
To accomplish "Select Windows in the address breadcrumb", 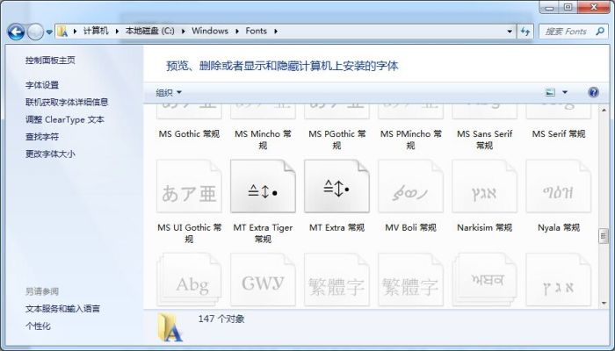I will 210,31.
